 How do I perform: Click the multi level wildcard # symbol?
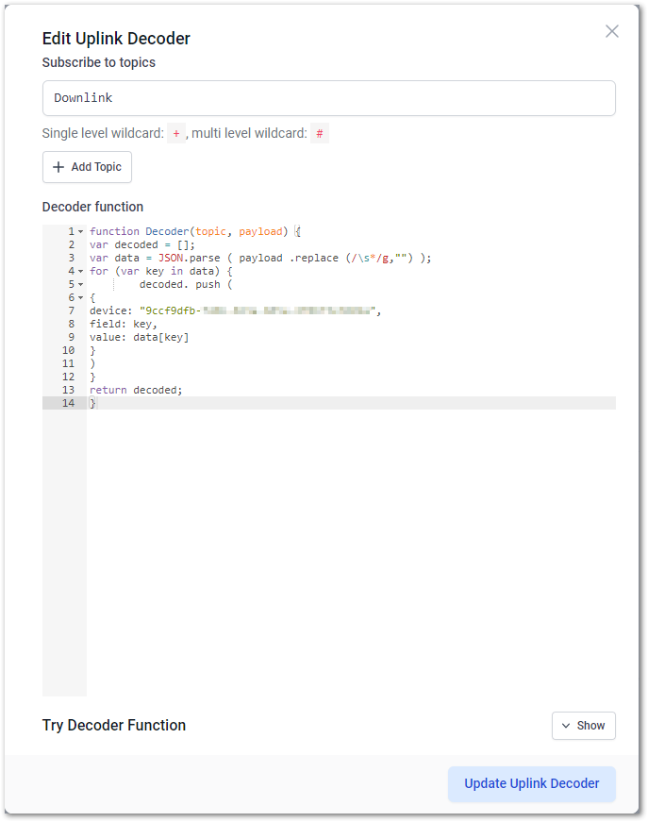click(320, 134)
